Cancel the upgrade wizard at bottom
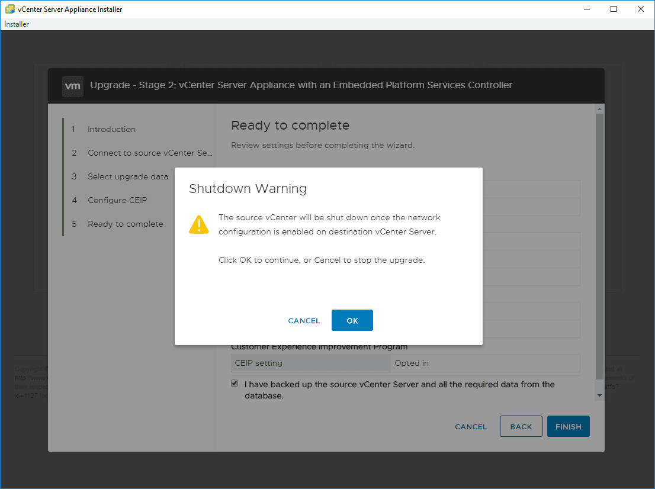 (x=471, y=427)
